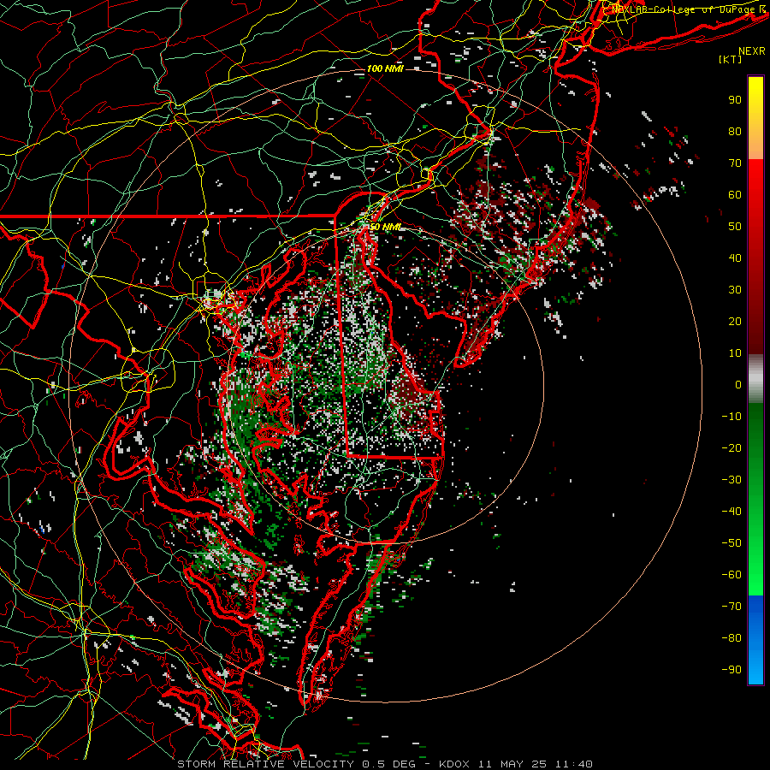Image resolution: width=770 pixels, height=770 pixels.
Task: Select the "80" value on the velocity scale
Action: [x=735, y=131]
